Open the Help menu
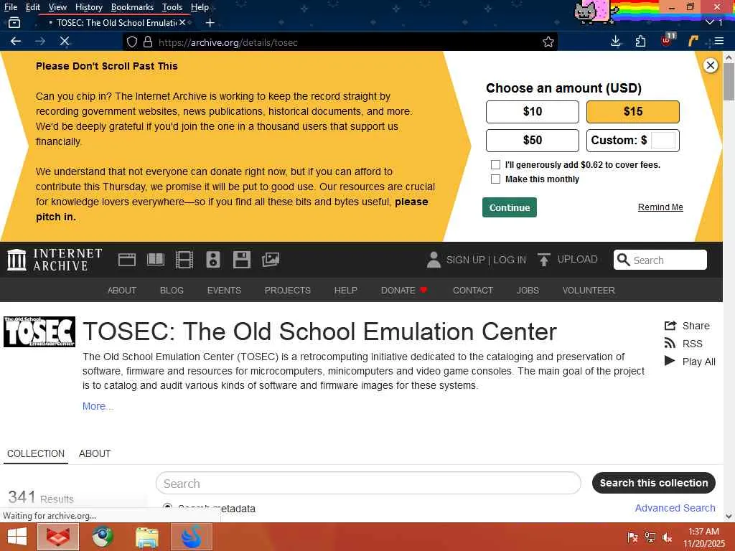Screen dimensions: 735x551 coord(200,7)
